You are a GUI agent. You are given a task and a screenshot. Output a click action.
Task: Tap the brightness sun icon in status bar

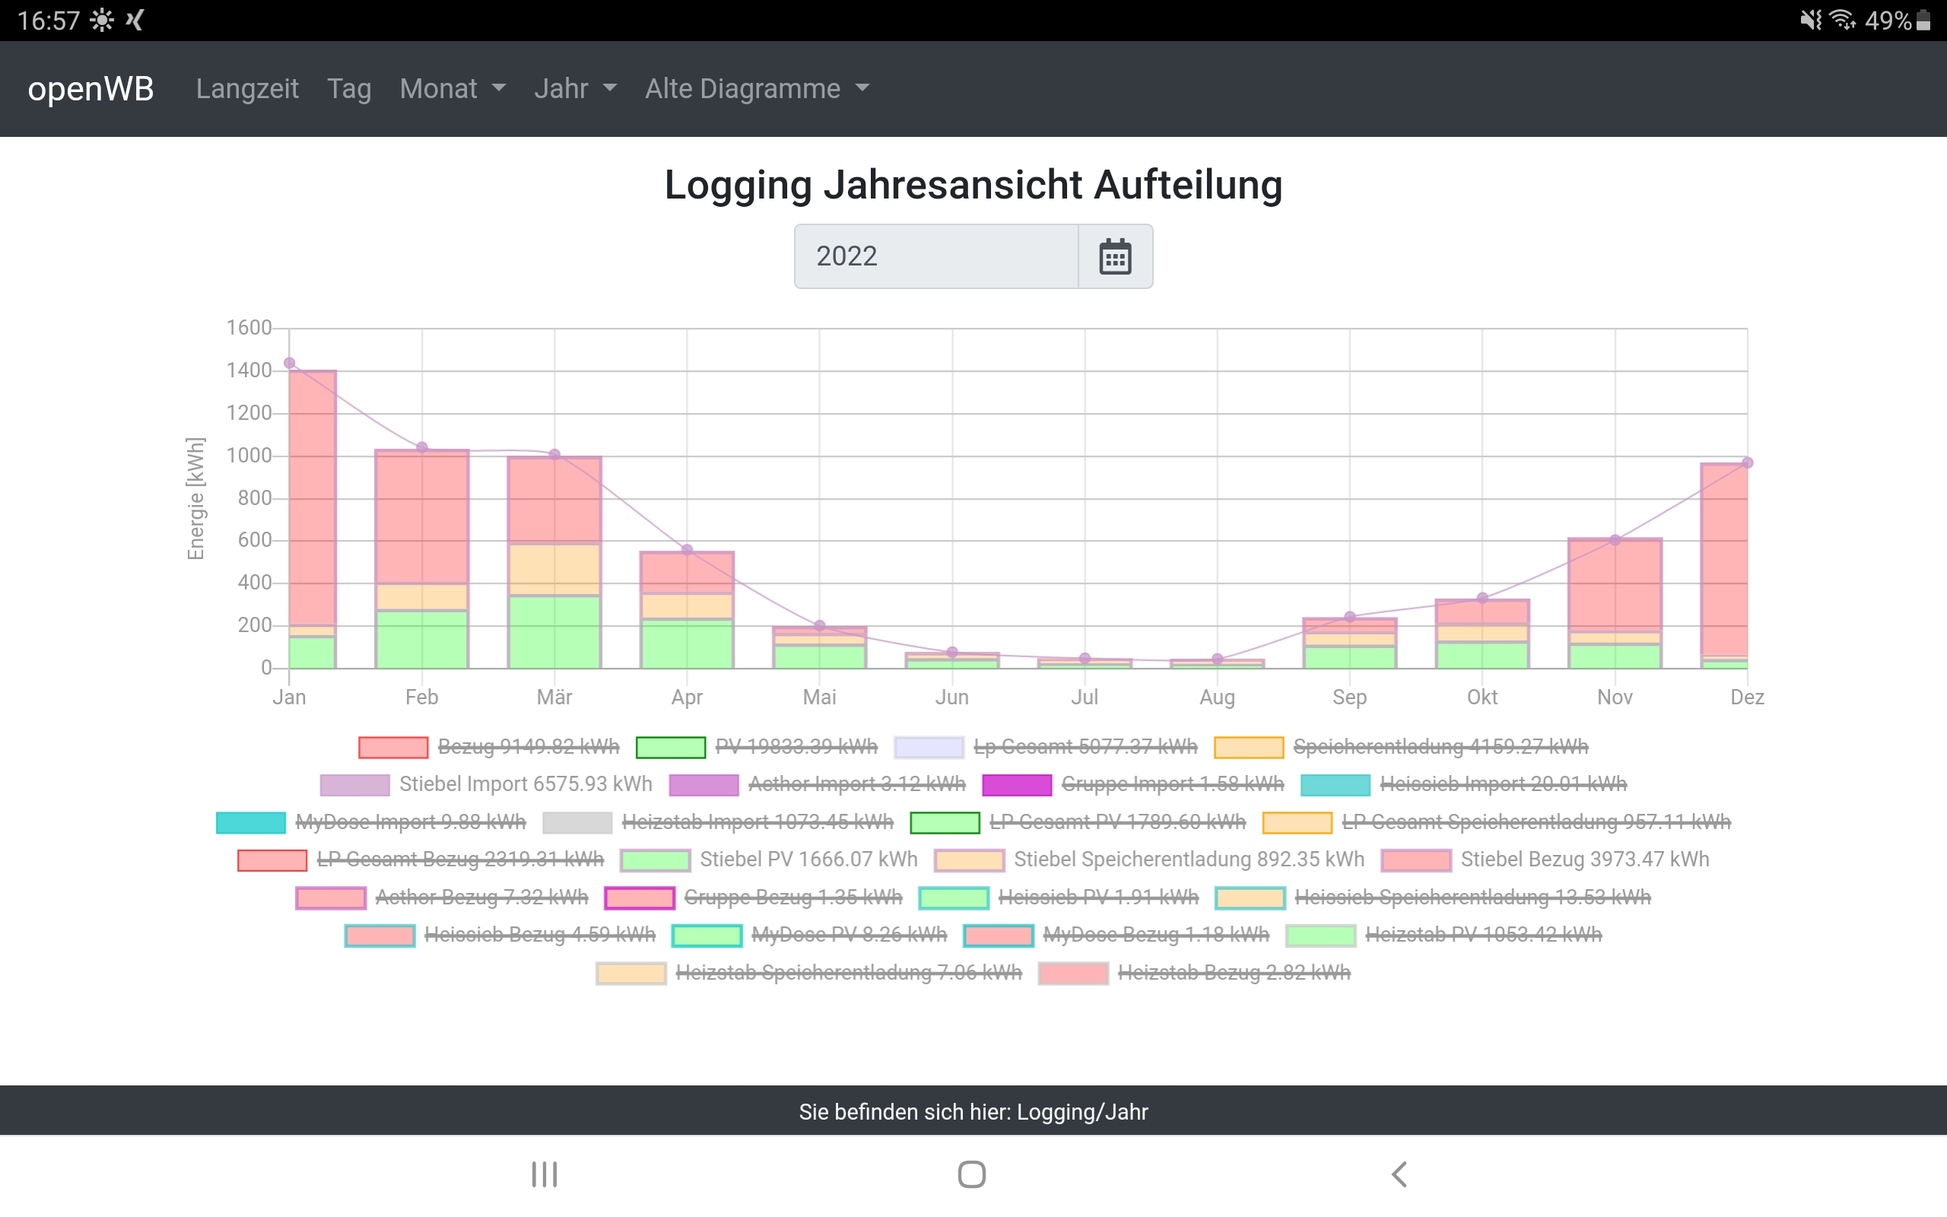[102, 19]
